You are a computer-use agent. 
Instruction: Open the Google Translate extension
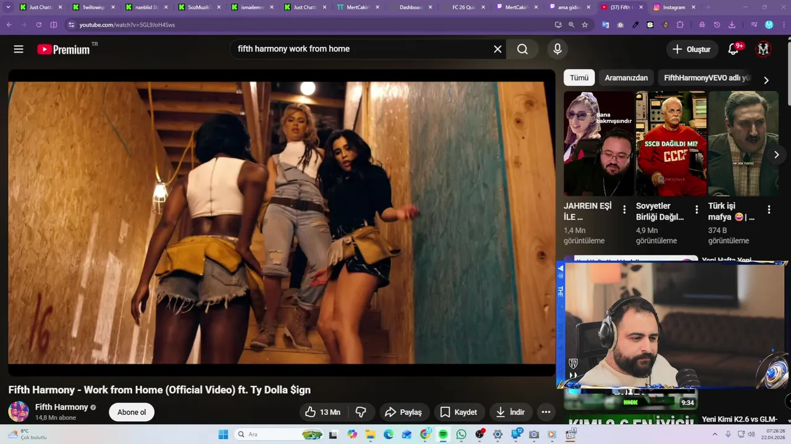[606, 25]
